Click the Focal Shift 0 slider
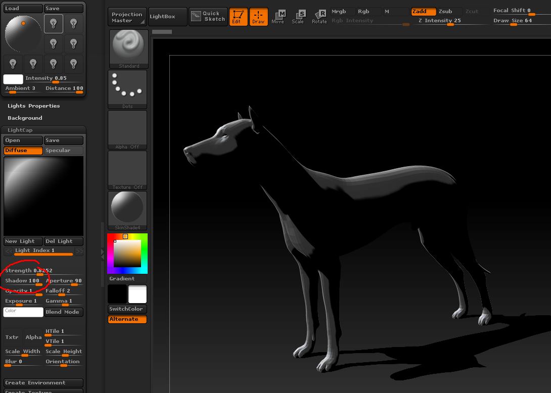This screenshot has width=551, height=393. [x=522, y=11]
